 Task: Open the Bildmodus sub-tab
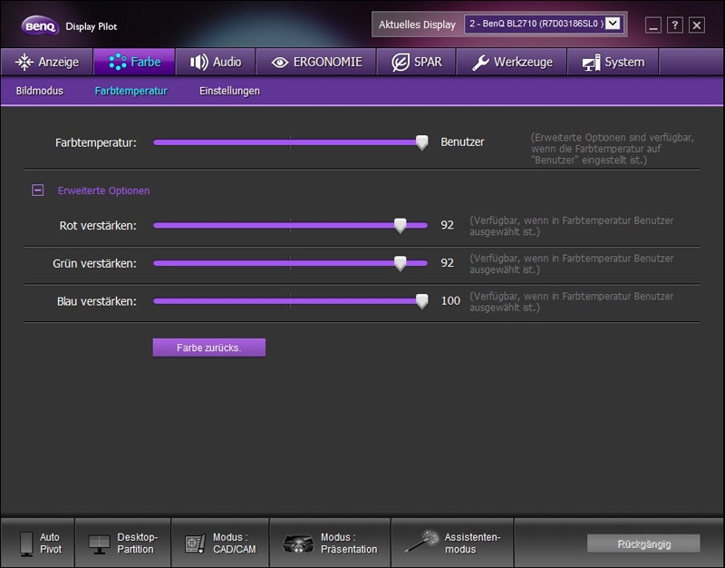(x=40, y=91)
